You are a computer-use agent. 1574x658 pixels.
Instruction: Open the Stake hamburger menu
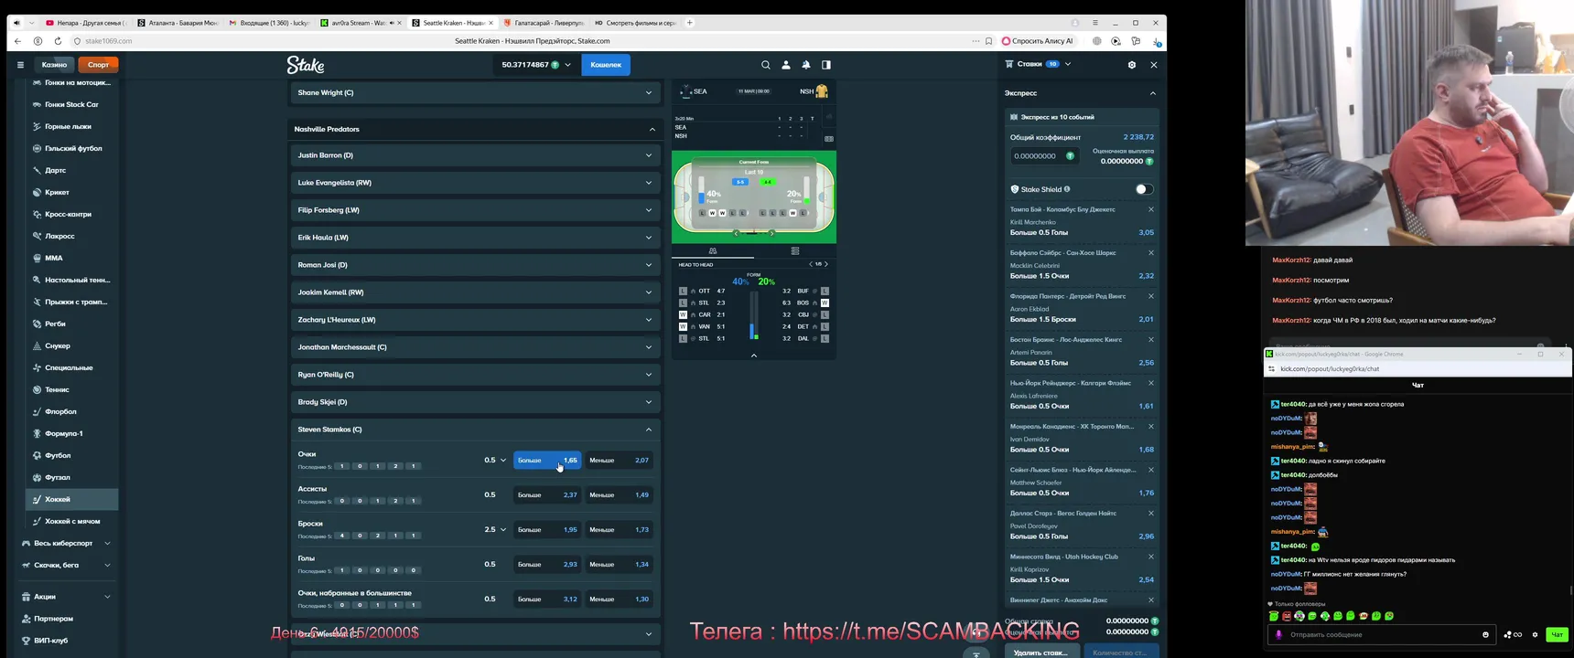tap(20, 65)
